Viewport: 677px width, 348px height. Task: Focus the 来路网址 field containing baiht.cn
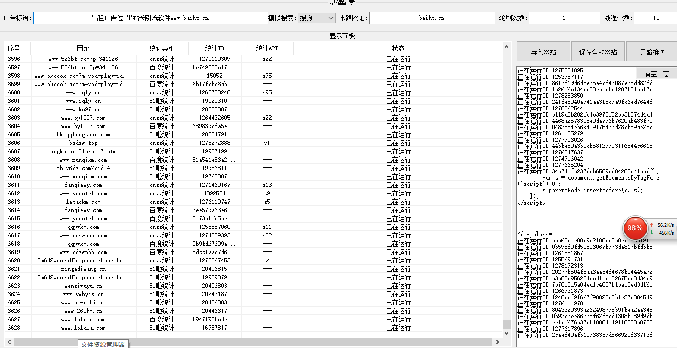click(432, 18)
